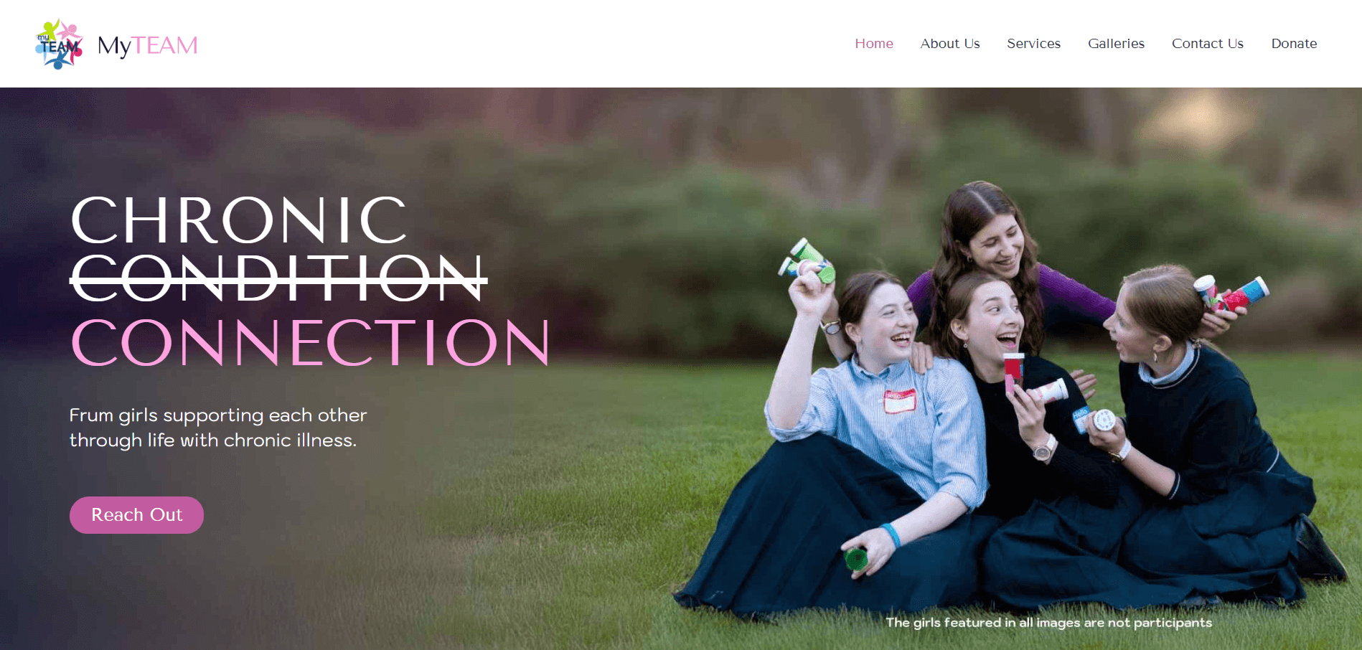Click the 'Frum girls supporting each other' tagline
This screenshot has height=650, width=1362.
click(218, 415)
